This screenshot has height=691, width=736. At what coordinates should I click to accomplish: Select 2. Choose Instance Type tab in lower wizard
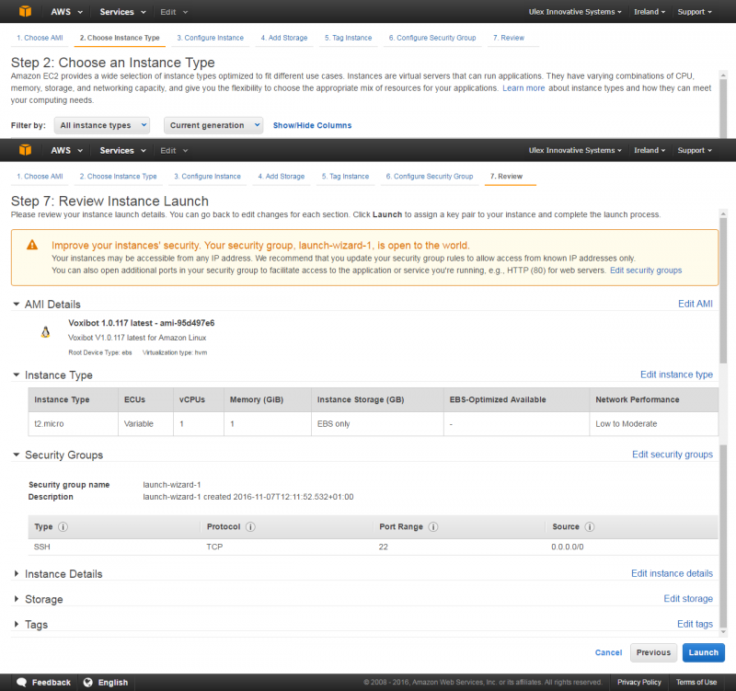[119, 176]
